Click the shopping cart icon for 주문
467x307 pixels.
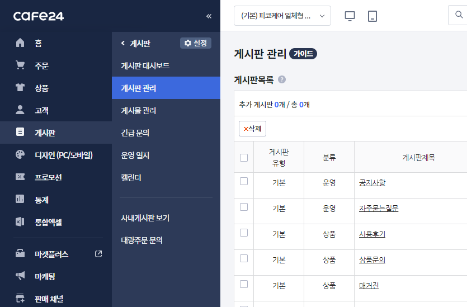(x=20, y=65)
